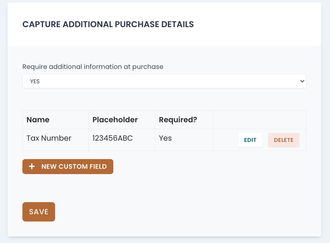The width and height of the screenshot is (330, 243).
Task: Select the Tax Number name cell
Action: 49,138
